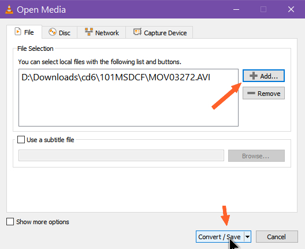Select MOV03272.AVI entry in file list
This screenshot has height=249, width=305.
pos(116,77)
